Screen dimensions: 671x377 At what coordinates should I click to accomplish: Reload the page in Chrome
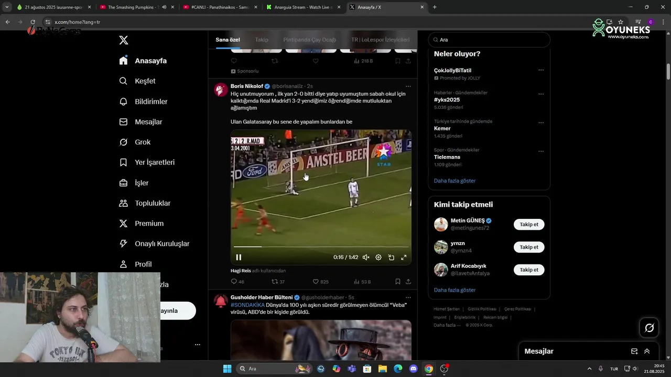pos(33,22)
